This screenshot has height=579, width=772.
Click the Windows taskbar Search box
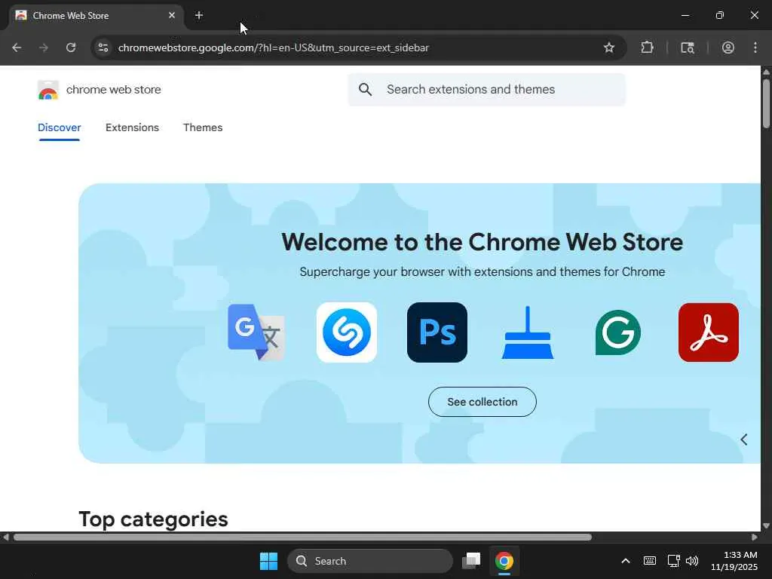[x=369, y=561]
